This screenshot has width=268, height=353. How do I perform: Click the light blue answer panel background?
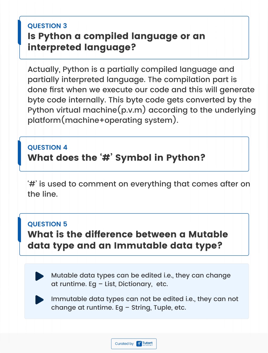click(x=136, y=291)
